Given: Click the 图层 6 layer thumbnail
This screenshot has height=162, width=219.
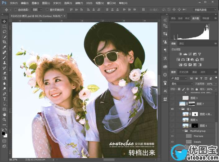Looking at the screenshot, I should [x=185, y=120].
